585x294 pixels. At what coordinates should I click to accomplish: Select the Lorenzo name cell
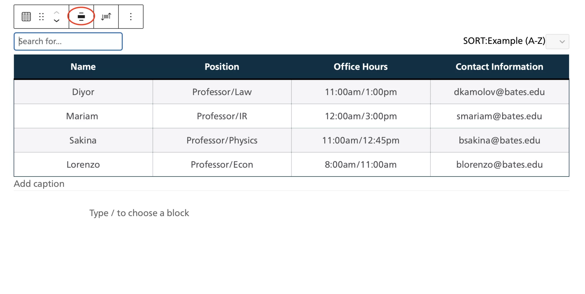(x=83, y=165)
